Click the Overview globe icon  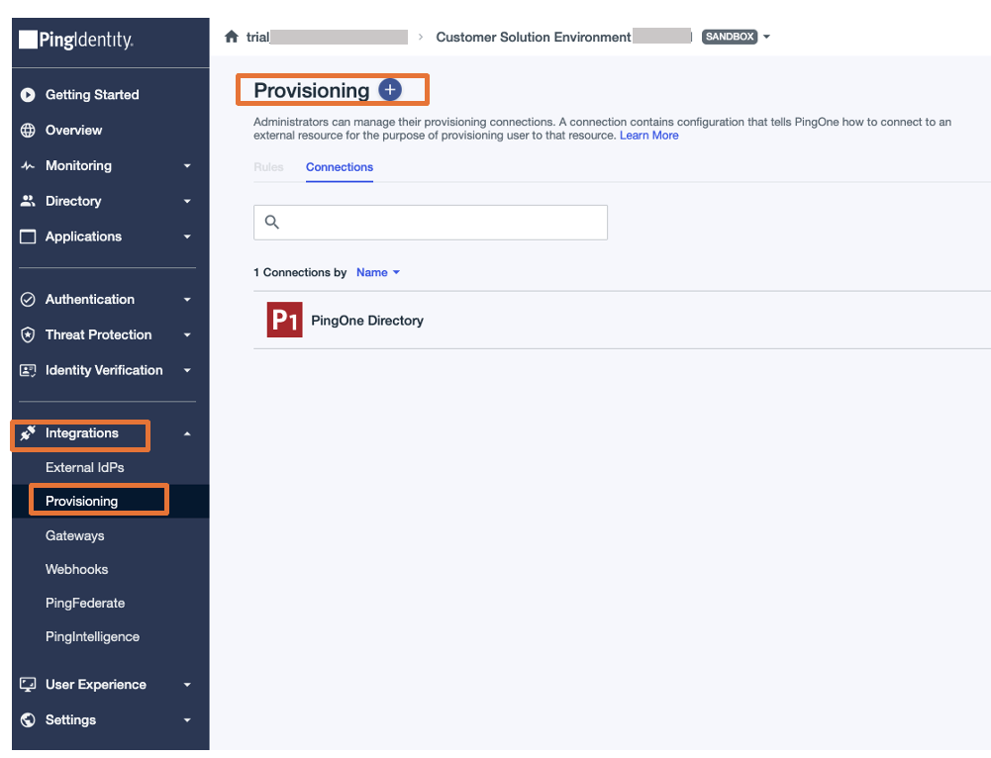pos(28,130)
